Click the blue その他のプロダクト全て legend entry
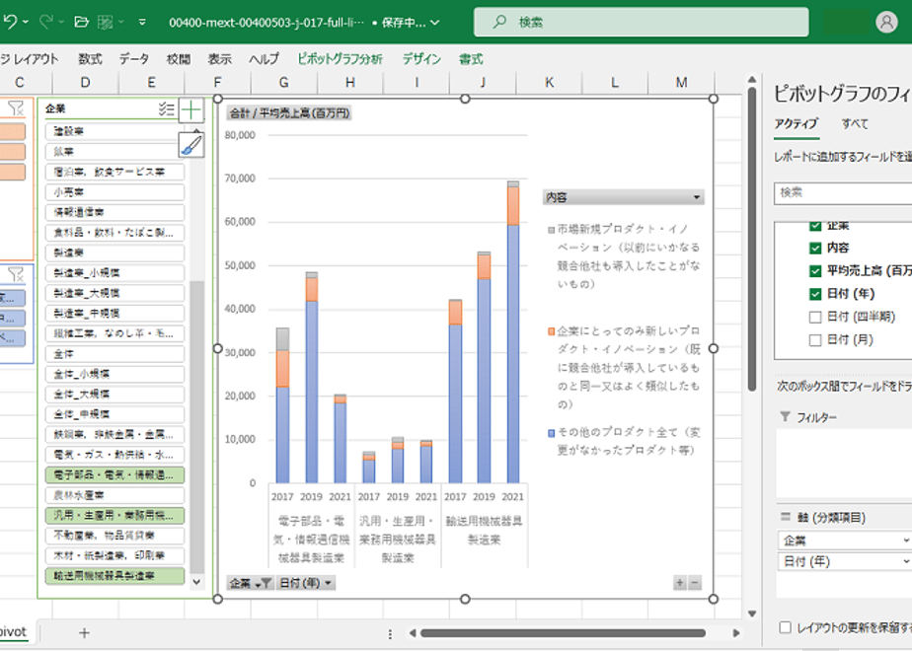912x651 pixels. point(624,441)
